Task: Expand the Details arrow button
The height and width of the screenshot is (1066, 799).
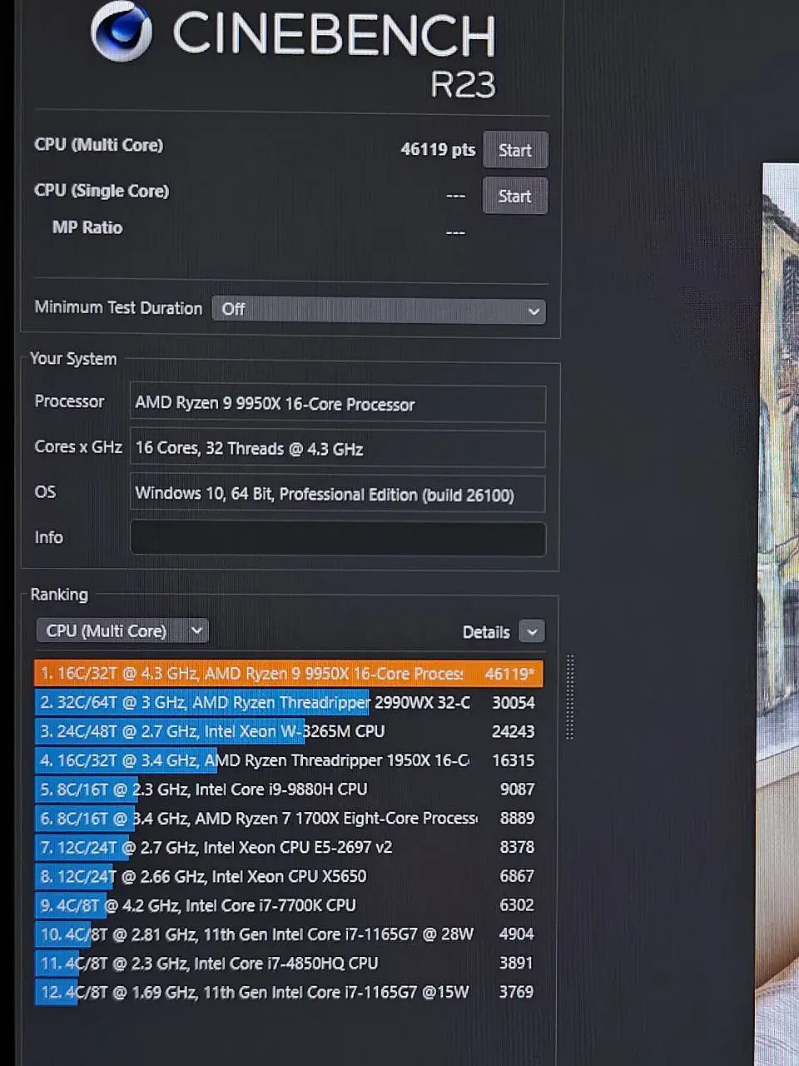Action: pyautogui.click(x=532, y=631)
